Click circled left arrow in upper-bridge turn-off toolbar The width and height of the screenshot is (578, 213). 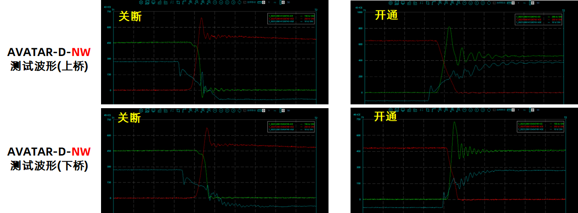click(x=227, y=2)
